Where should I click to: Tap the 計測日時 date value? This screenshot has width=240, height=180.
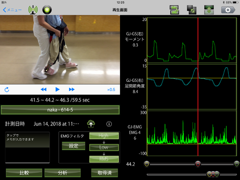(56, 124)
